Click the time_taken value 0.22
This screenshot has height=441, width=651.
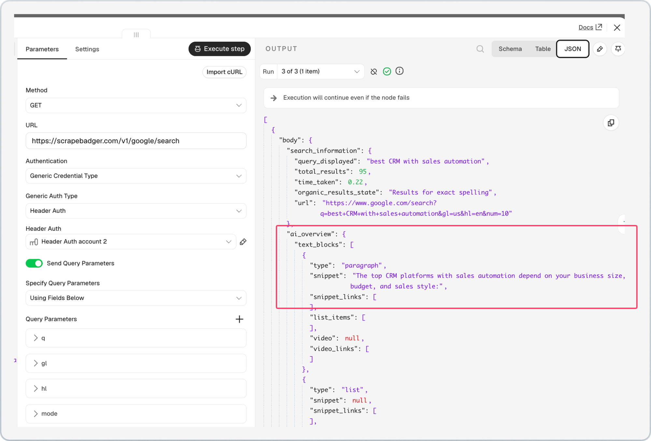(x=355, y=182)
